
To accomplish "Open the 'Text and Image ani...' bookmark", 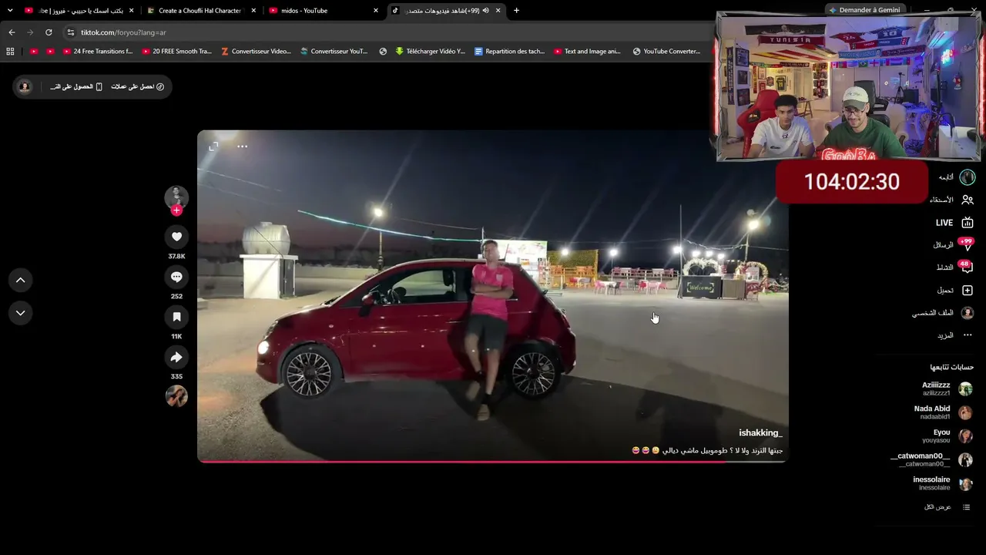I will 587,52.
